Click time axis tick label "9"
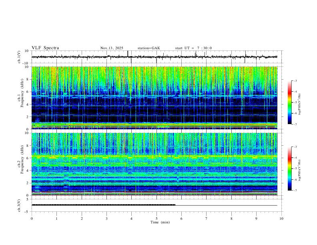Viewport: 317px width, 245px height. click(x=256, y=219)
